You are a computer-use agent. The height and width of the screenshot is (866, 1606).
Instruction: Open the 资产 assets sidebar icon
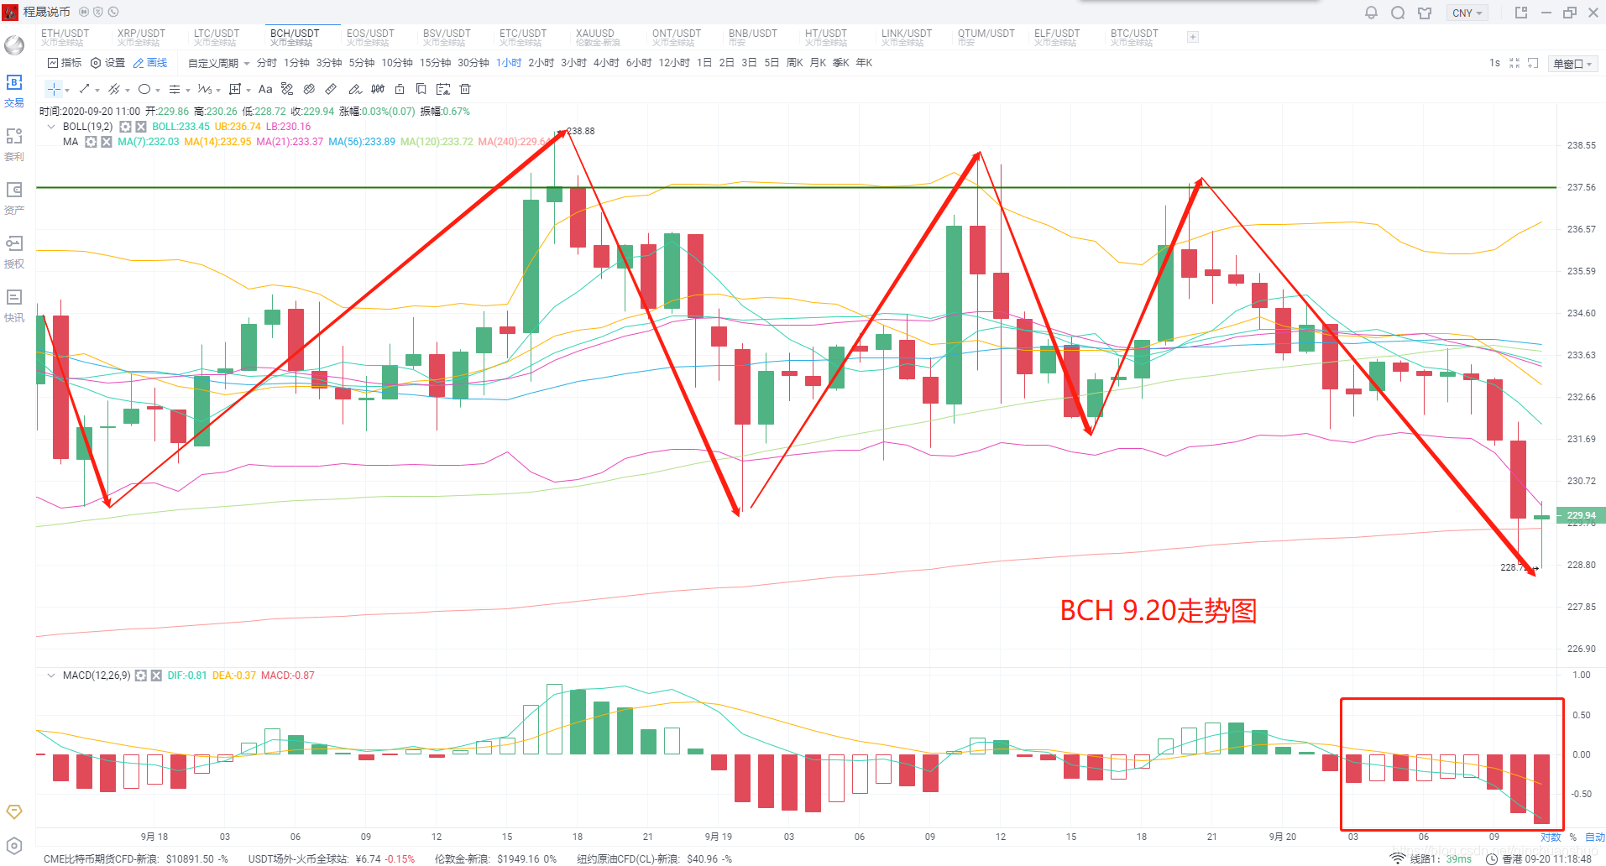coord(14,199)
